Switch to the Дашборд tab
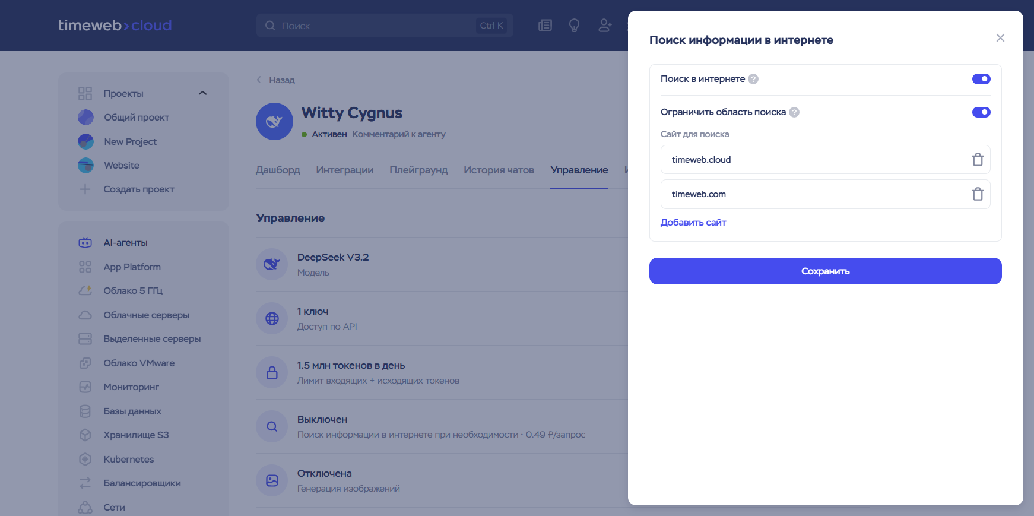Screen dimensions: 1034x516 (278, 170)
